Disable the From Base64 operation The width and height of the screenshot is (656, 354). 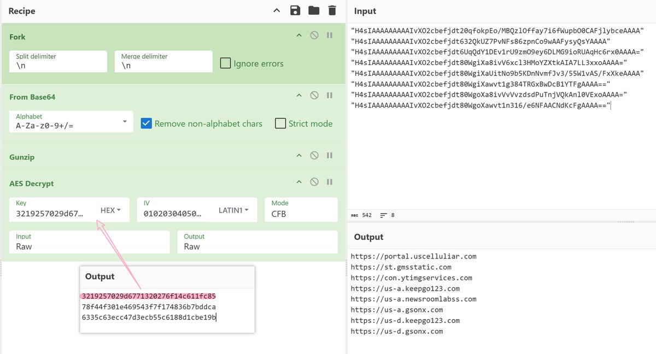[314, 96]
